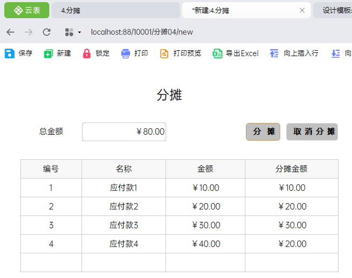Select 分摊金额 cell of row 4
The image size is (352, 278).
tap(292, 244)
